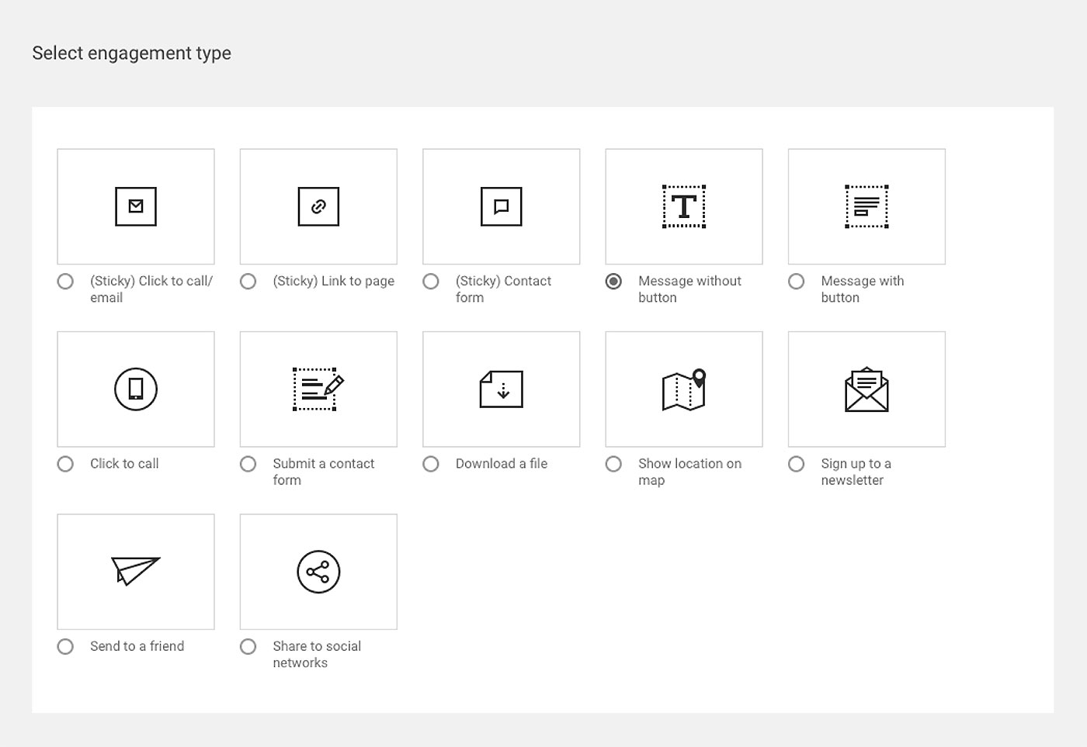
Task: Select the '(Sticky) Click to call/email' radio button
Action: [65, 282]
